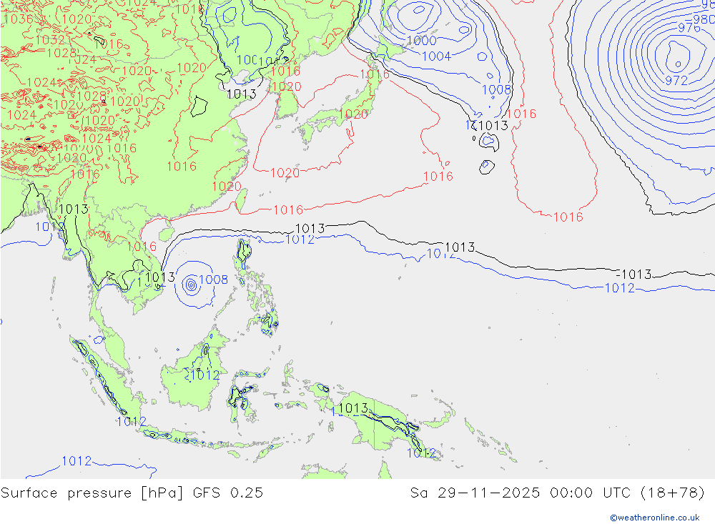Click the 1012 label on Borneo
Viewport: 715px width, 524px height.
[x=204, y=375]
